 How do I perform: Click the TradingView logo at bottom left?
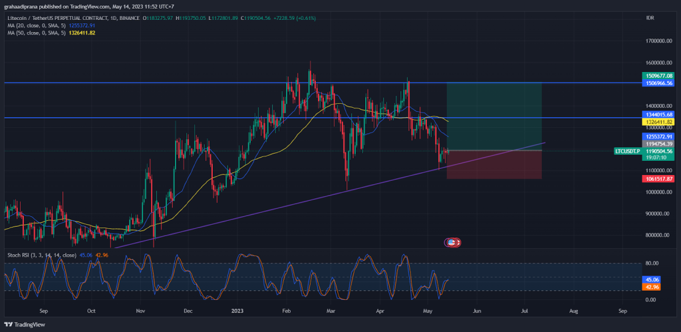point(25,324)
